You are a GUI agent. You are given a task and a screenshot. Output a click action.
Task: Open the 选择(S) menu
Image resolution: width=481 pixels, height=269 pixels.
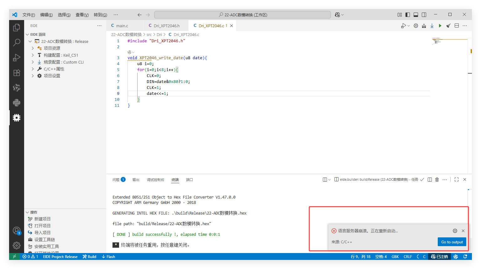pyautogui.click(x=64, y=15)
